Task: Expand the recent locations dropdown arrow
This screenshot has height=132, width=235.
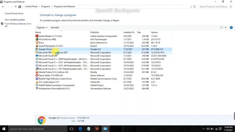Action: click(x=12, y=7)
